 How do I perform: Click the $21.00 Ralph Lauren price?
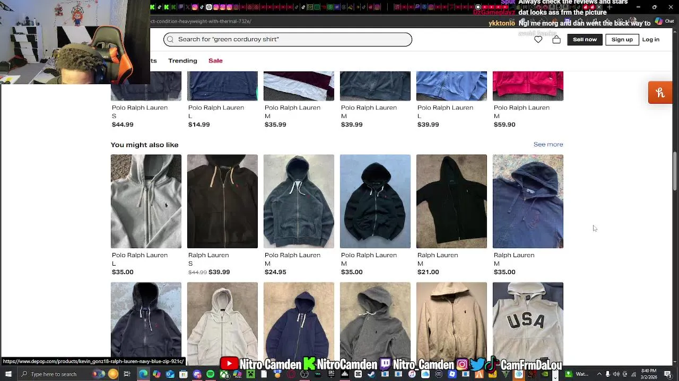click(428, 272)
